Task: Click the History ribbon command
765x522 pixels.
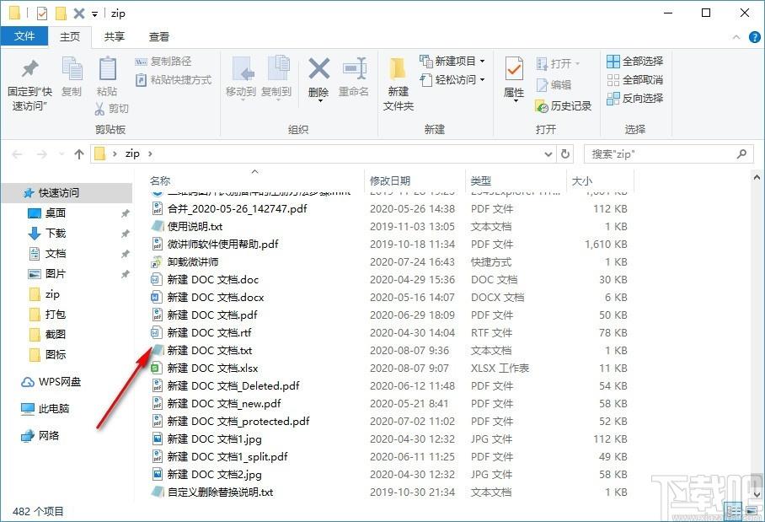Action: pyautogui.click(x=564, y=106)
